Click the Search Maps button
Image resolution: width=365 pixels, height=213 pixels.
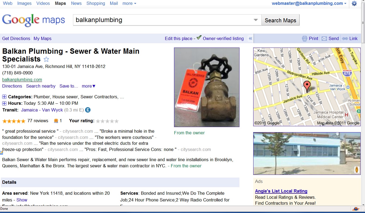pos(280,20)
